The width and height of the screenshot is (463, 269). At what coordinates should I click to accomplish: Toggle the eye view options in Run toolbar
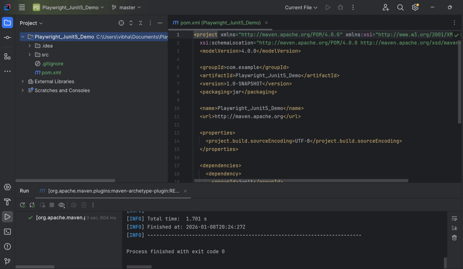[61, 205]
